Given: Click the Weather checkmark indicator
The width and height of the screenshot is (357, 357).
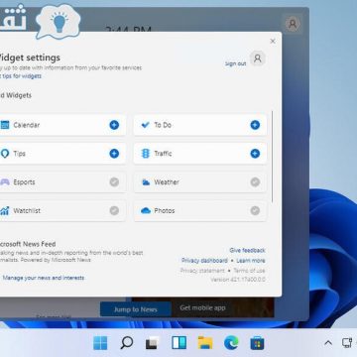Looking at the screenshot, I should 255,182.
